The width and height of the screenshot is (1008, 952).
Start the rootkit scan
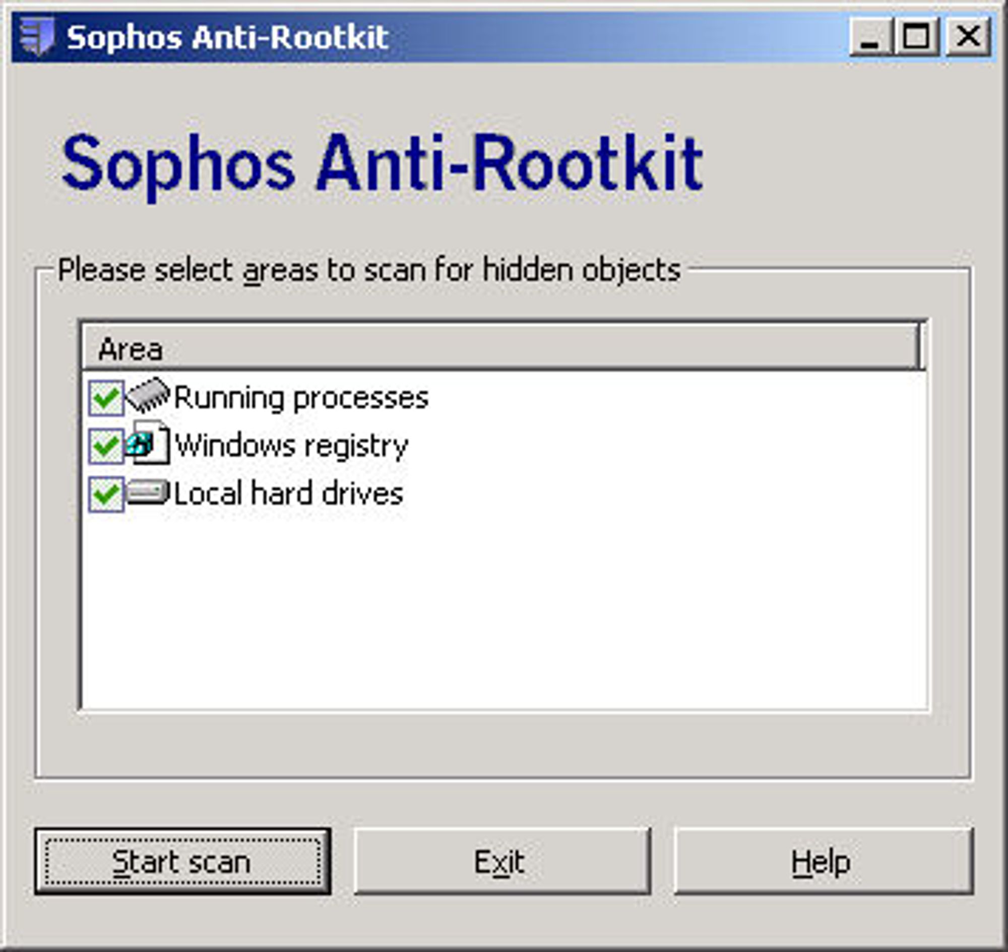(x=182, y=862)
